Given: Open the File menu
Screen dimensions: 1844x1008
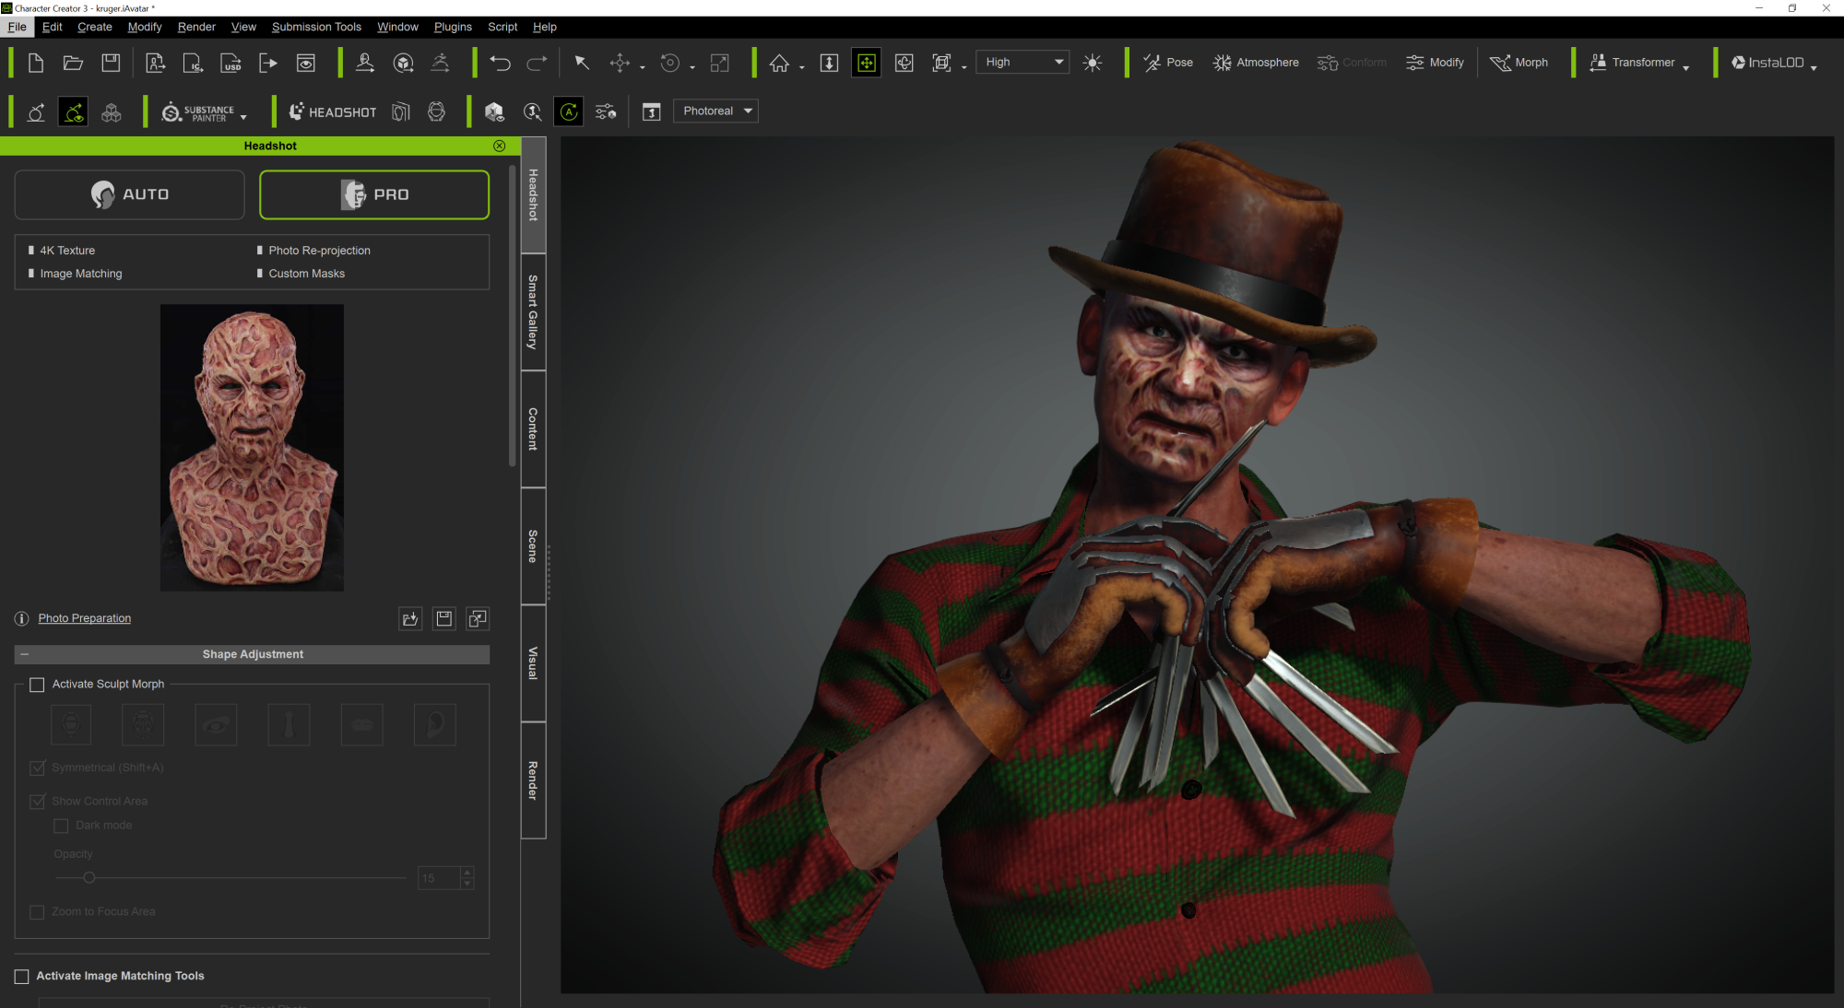Looking at the screenshot, I should point(18,27).
